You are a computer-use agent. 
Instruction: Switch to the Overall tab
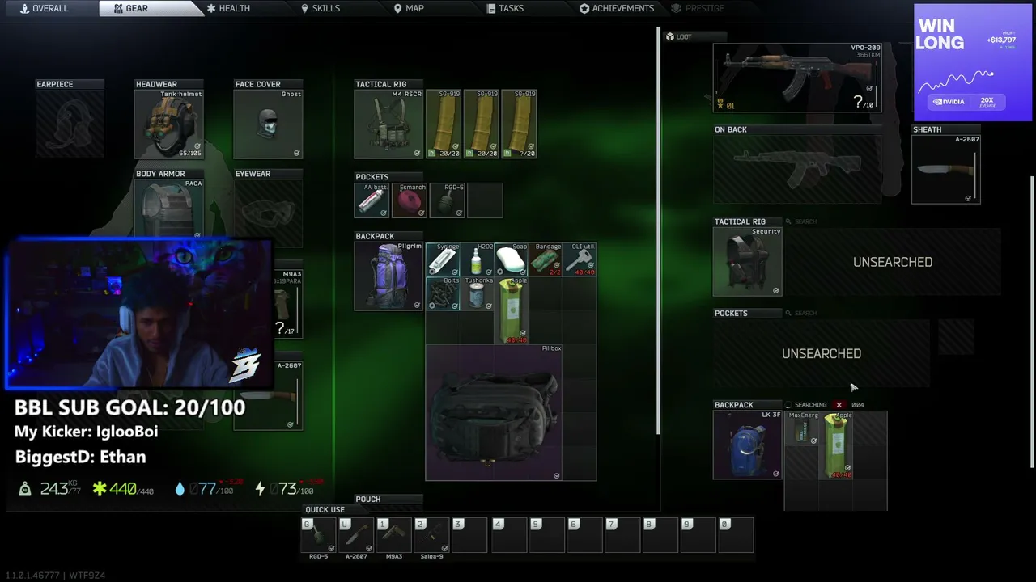[45, 8]
